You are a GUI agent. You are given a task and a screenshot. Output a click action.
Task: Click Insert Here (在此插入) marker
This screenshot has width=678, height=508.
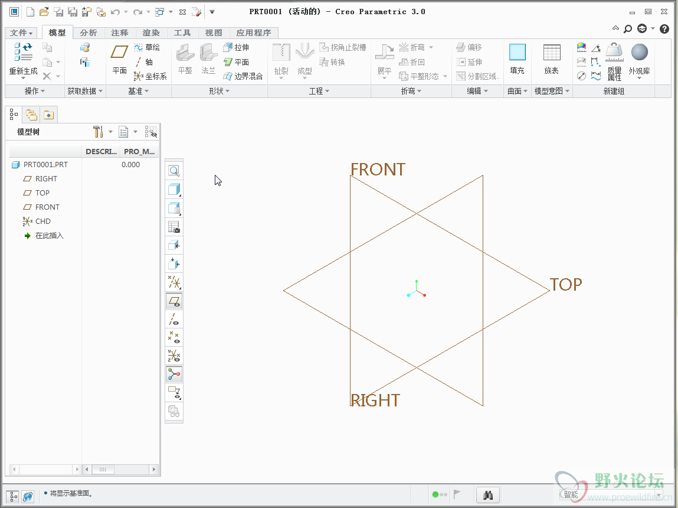click(x=44, y=236)
